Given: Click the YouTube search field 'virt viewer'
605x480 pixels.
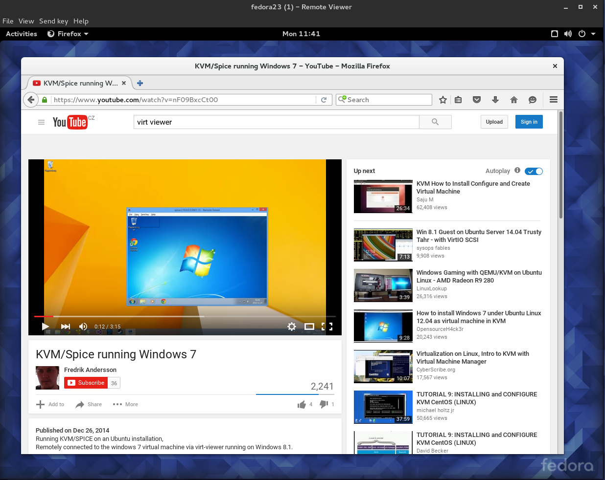Looking at the screenshot, I should click(277, 122).
